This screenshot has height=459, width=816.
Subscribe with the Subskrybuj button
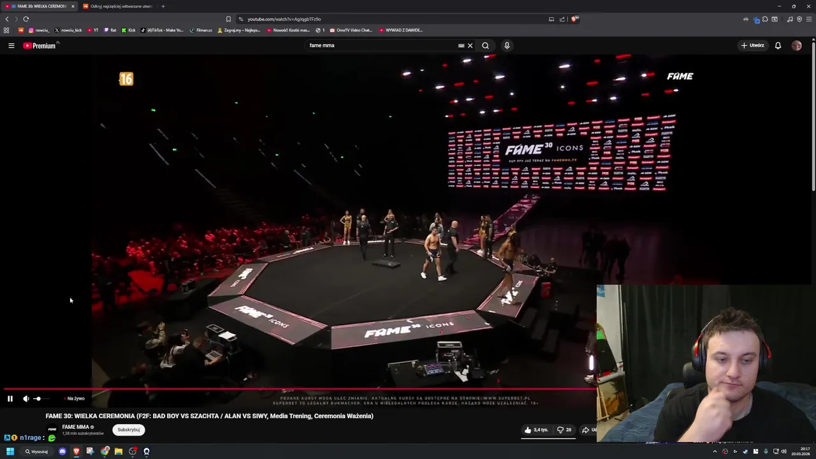coord(128,430)
